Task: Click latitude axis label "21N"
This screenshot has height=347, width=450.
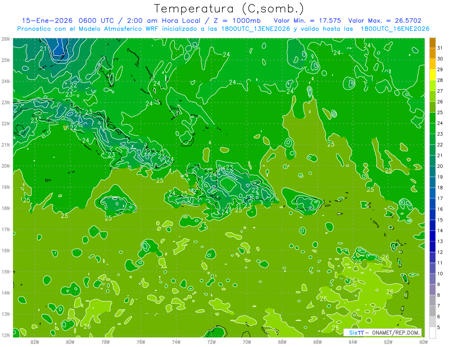Action: [x=5, y=145]
